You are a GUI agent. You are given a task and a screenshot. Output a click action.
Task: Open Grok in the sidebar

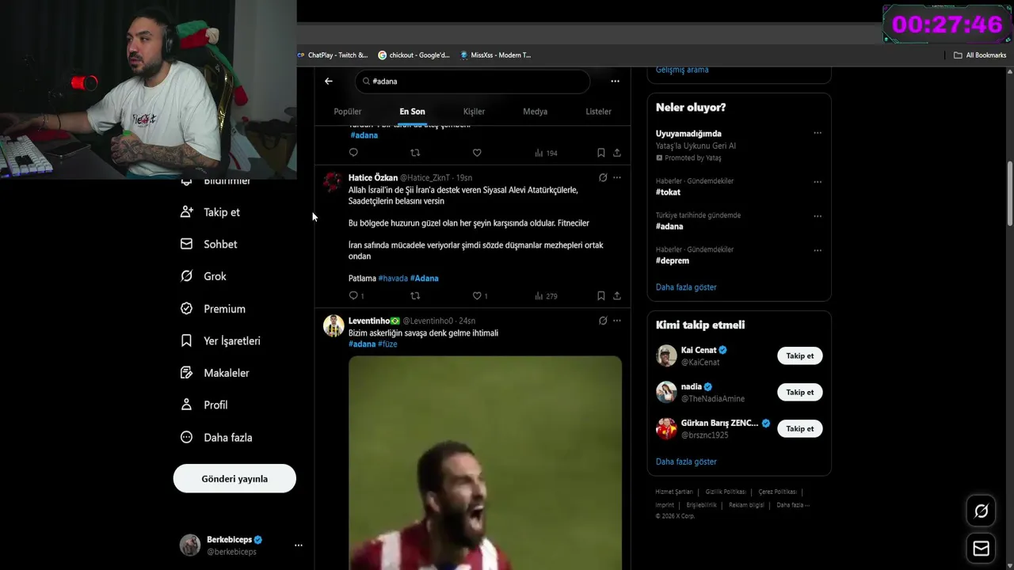point(204,276)
